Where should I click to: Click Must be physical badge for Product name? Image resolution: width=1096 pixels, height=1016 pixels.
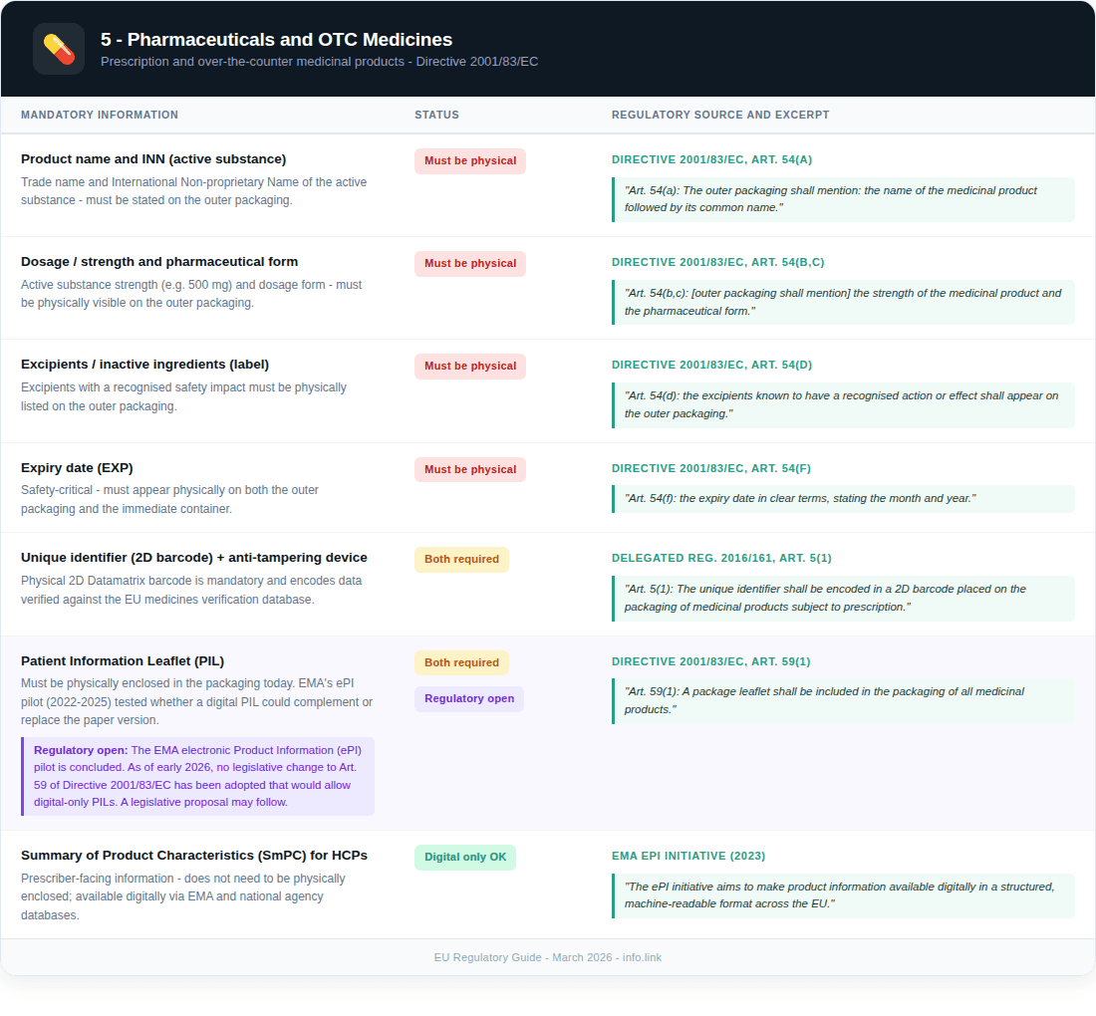point(469,160)
